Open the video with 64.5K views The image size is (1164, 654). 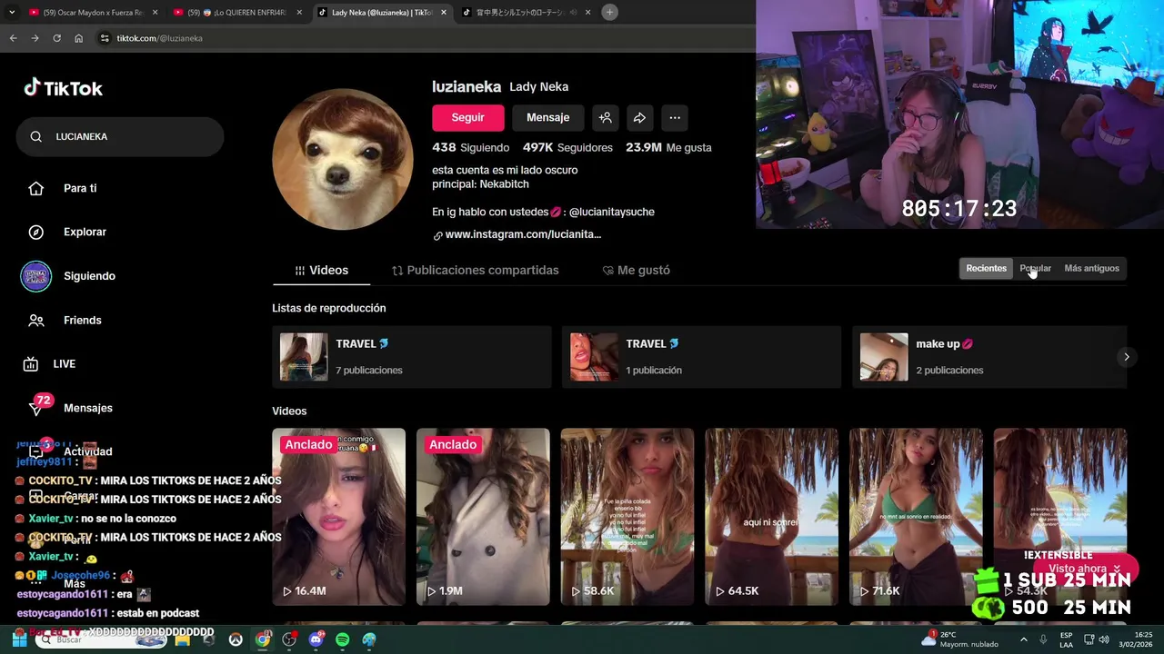[x=771, y=517]
